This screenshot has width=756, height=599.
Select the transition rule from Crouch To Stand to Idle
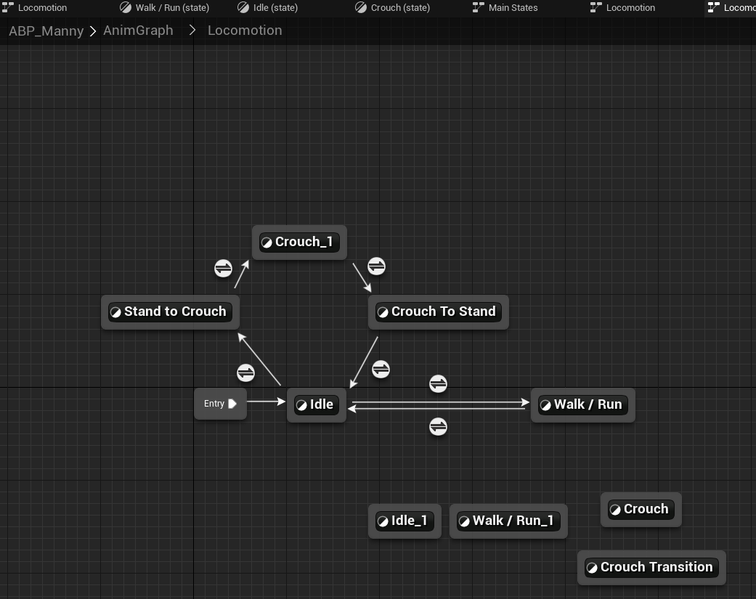click(x=381, y=370)
